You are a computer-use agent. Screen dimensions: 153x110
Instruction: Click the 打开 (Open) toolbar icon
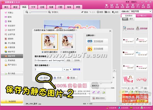[107, 5]
